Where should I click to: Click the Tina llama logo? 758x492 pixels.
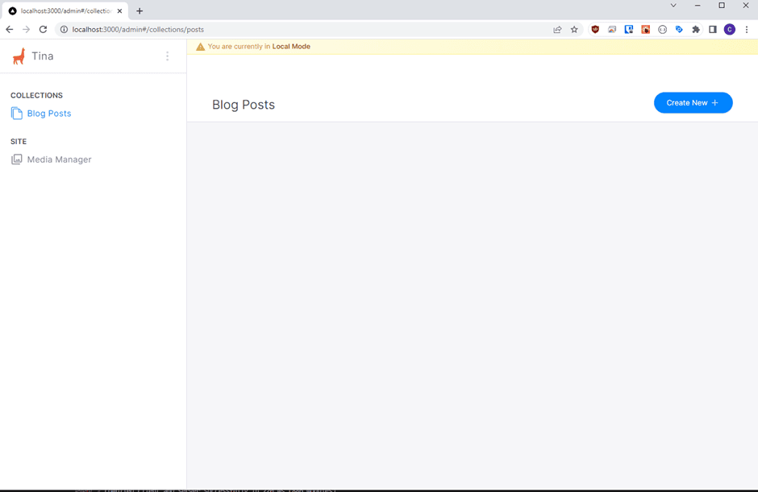tap(19, 56)
